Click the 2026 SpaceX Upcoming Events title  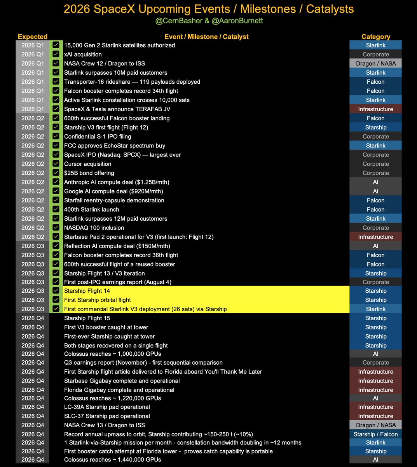[209, 9]
